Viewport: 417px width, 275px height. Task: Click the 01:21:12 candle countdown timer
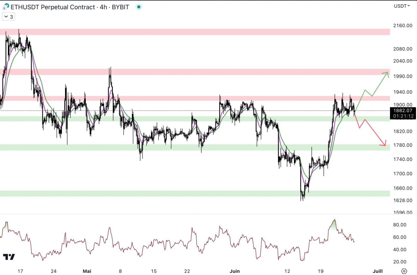click(403, 116)
